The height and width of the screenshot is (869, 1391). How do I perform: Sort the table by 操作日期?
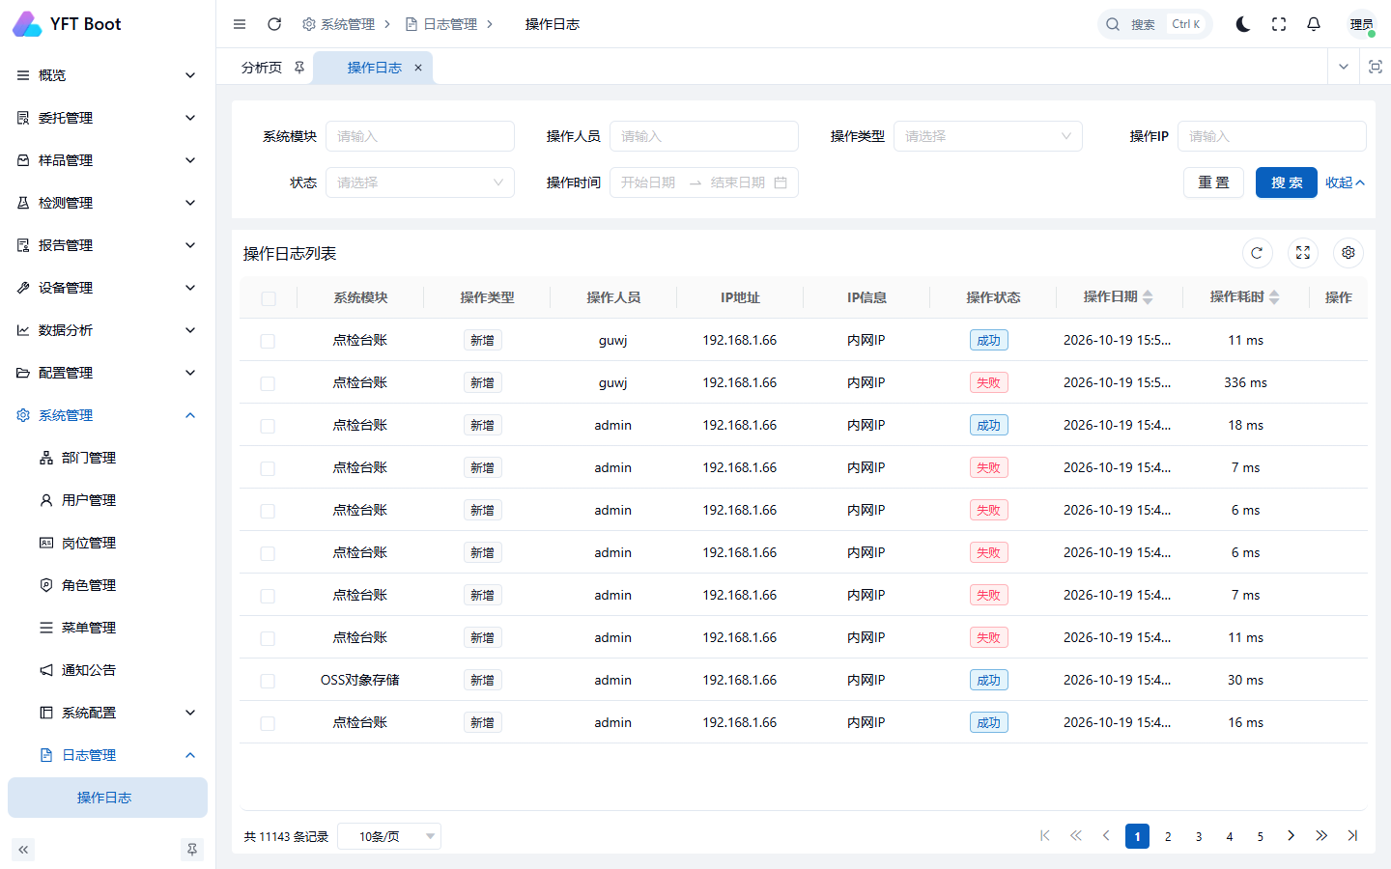(1148, 297)
